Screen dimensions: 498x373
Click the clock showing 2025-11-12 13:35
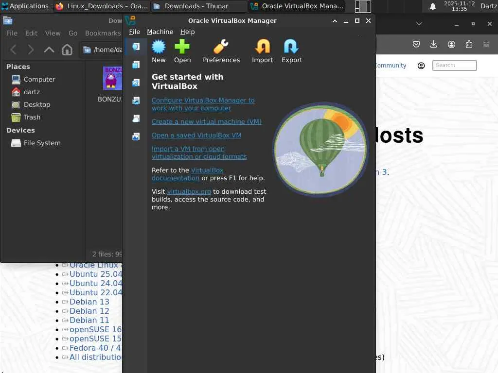[x=459, y=6]
